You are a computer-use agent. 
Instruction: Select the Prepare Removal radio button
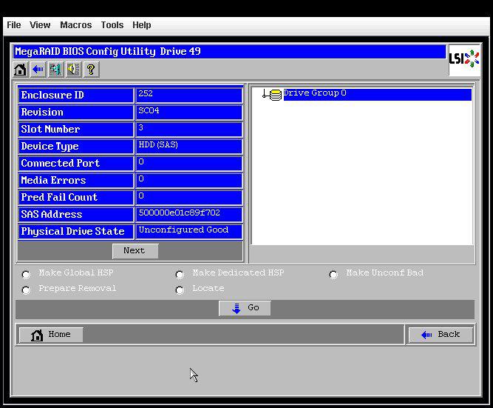pos(27,290)
